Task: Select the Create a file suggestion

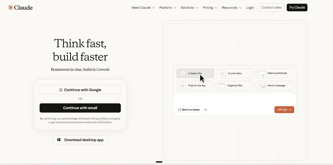Action: pyautogui.click(x=195, y=73)
